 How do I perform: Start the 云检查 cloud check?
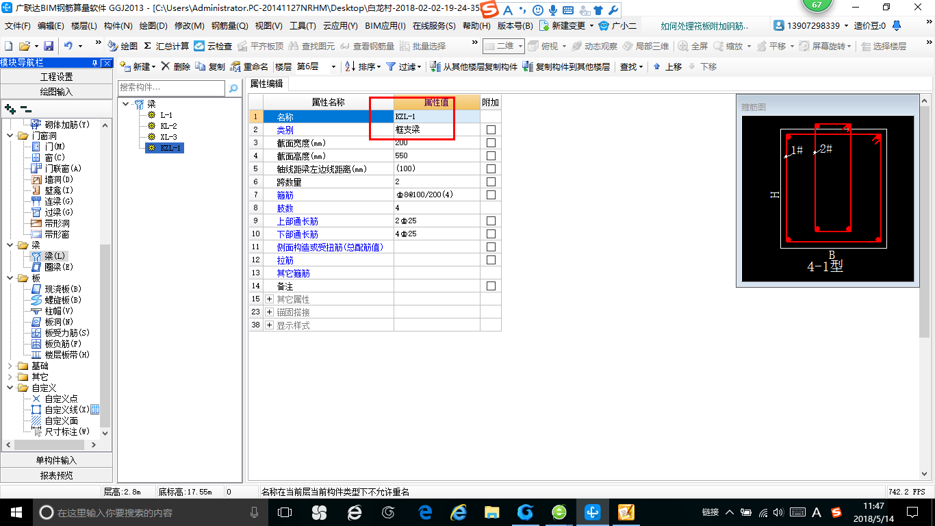point(213,46)
